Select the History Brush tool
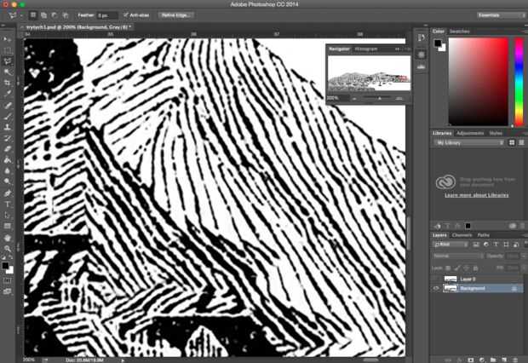Image resolution: width=528 pixels, height=363 pixels. click(x=7, y=138)
